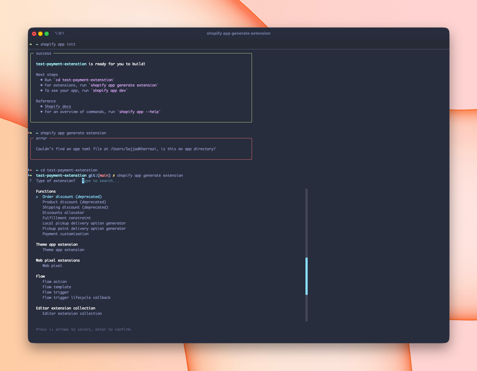Select Discounts allocator extension
The image size is (477, 371).
63,213
